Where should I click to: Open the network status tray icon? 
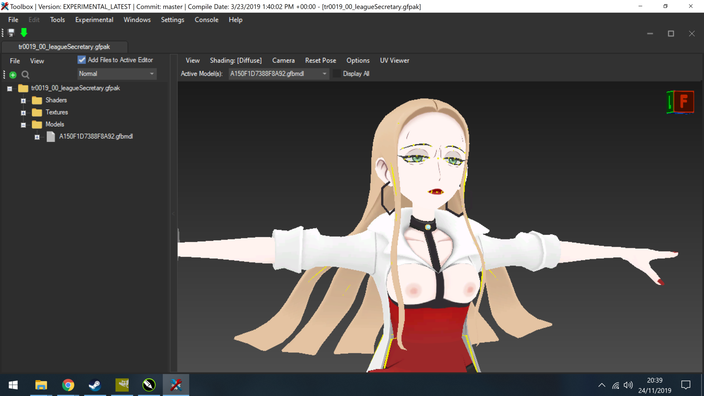click(616, 385)
